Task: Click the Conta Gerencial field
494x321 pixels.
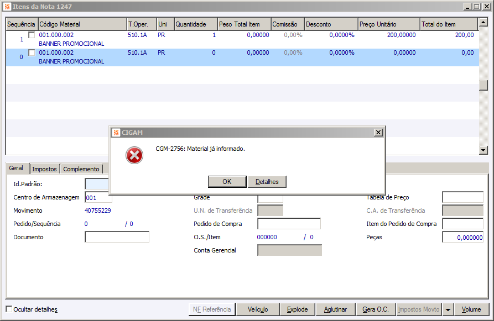Action: coord(289,250)
